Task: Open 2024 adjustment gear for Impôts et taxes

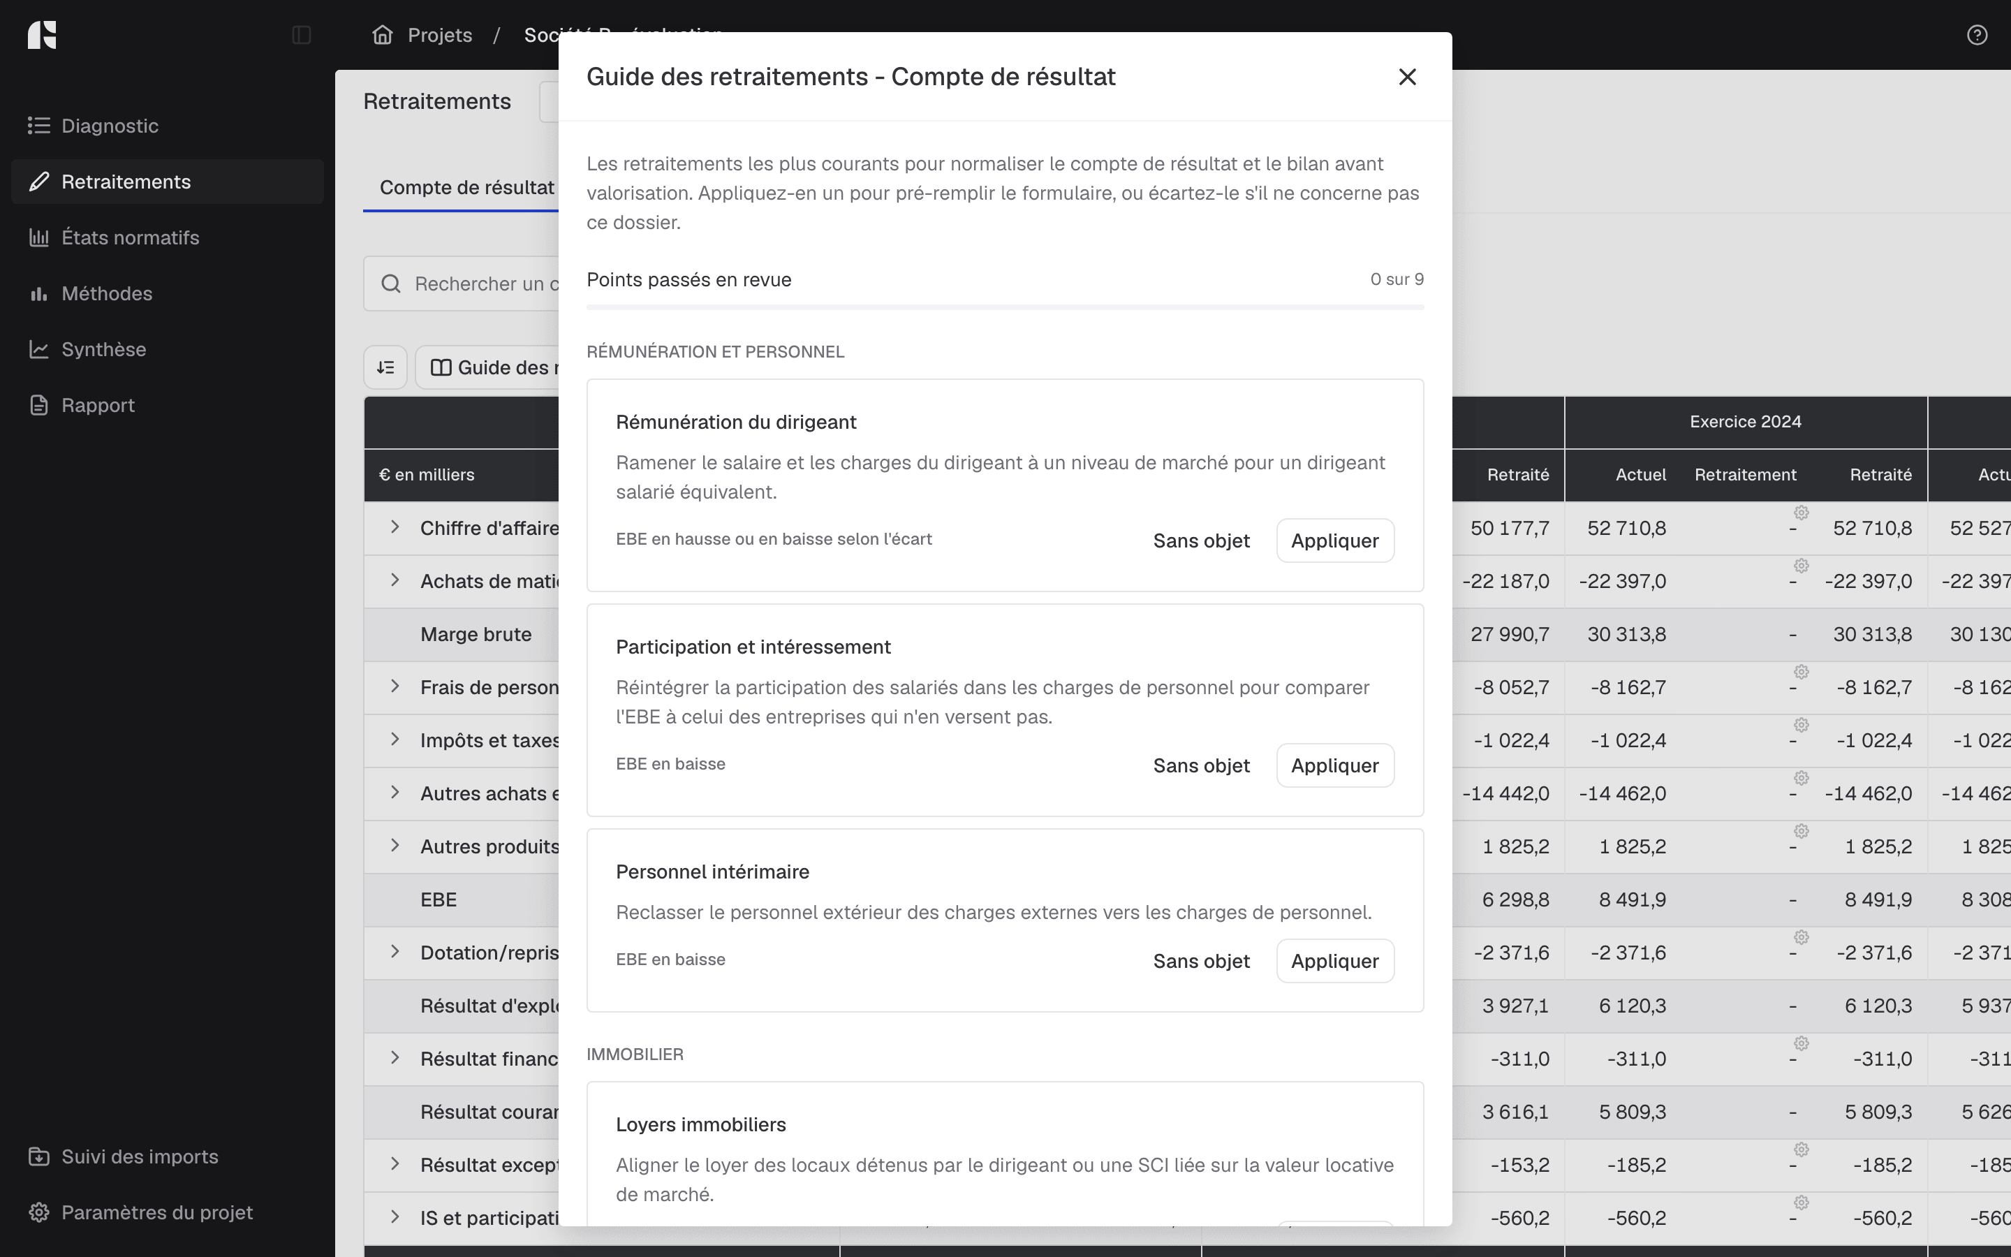Action: [x=1801, y=725]
